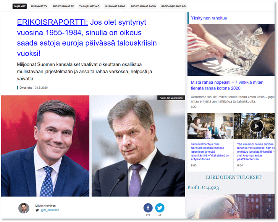Open 'Mistä rahaa nopeasti' article link
The height and width of the screenshot is (222, 278).
point(227,85)
